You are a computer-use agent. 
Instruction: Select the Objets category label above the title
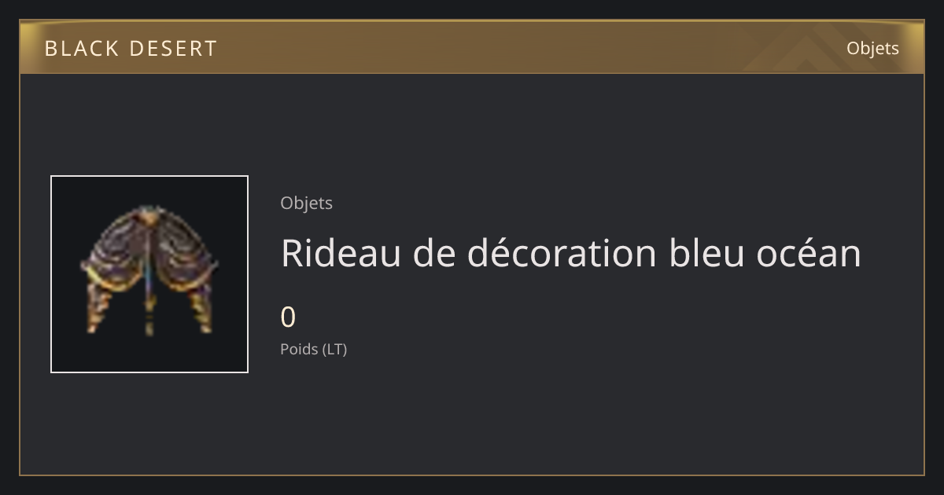[x=306, y=203]
